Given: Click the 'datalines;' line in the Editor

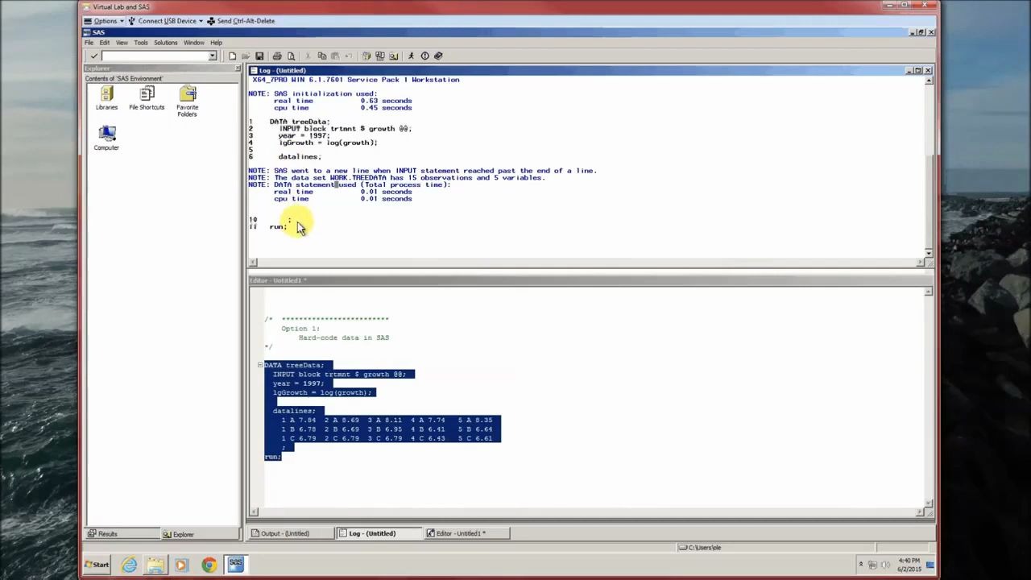Looking at the screenshot, I should (x=294, y=411).
